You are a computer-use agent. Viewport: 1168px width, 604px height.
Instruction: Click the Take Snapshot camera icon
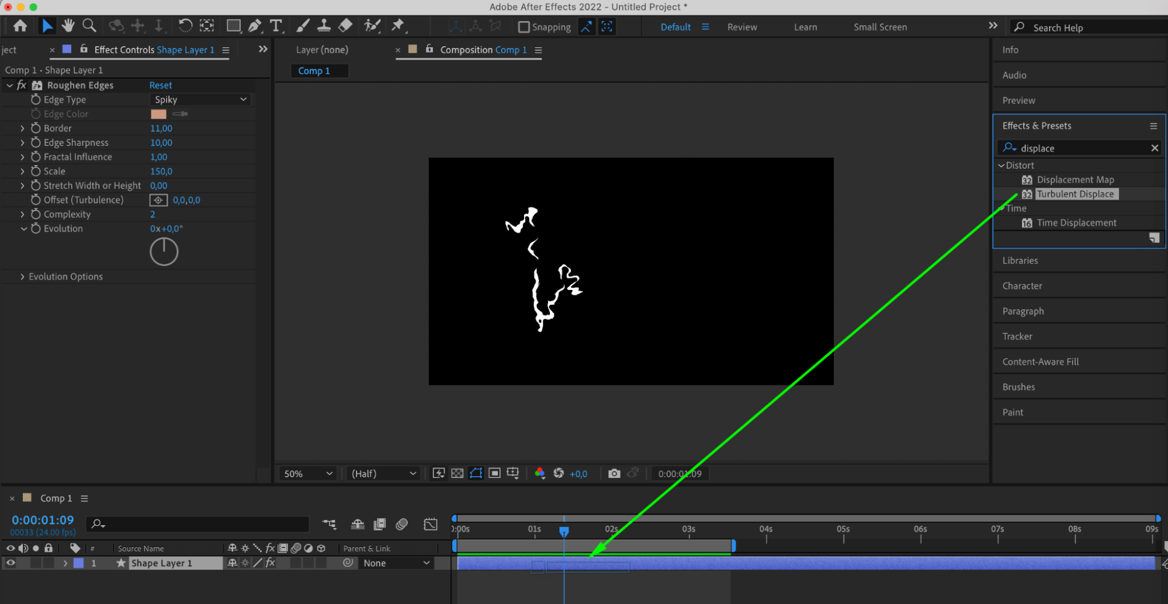click(614, 473)
